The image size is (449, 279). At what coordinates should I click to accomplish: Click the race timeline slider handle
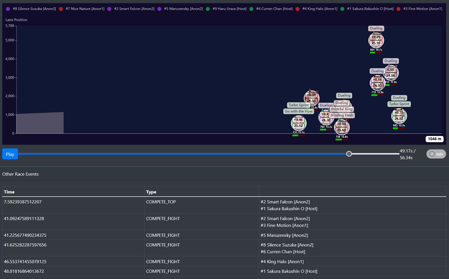tap(349, 154)
